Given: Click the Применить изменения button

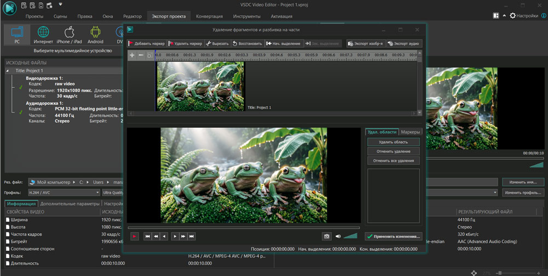Looking at the screenshot, I should pyautogui.click(x=394, y=236).
